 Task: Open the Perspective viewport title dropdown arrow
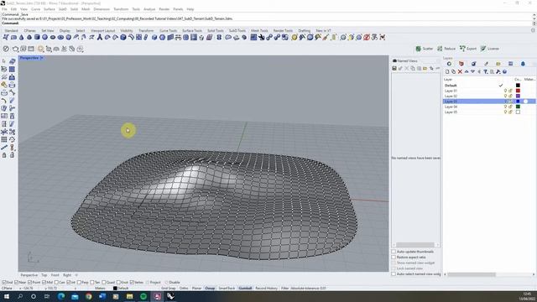pos(42,58)
